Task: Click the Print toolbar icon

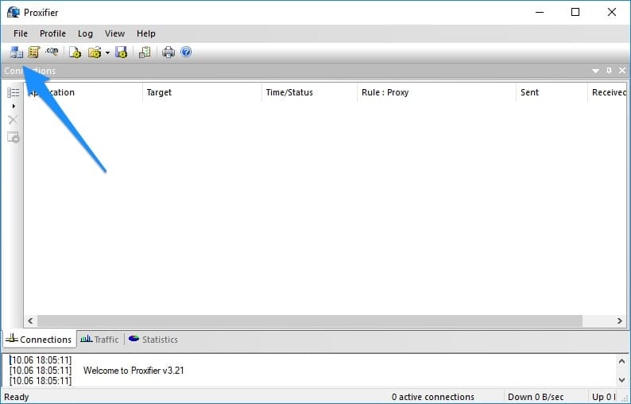Action: click(168, 52)
